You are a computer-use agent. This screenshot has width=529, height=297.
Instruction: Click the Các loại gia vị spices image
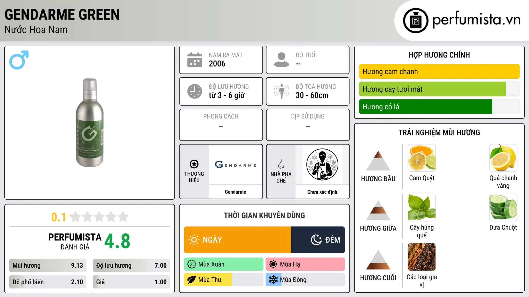[422, 257]
